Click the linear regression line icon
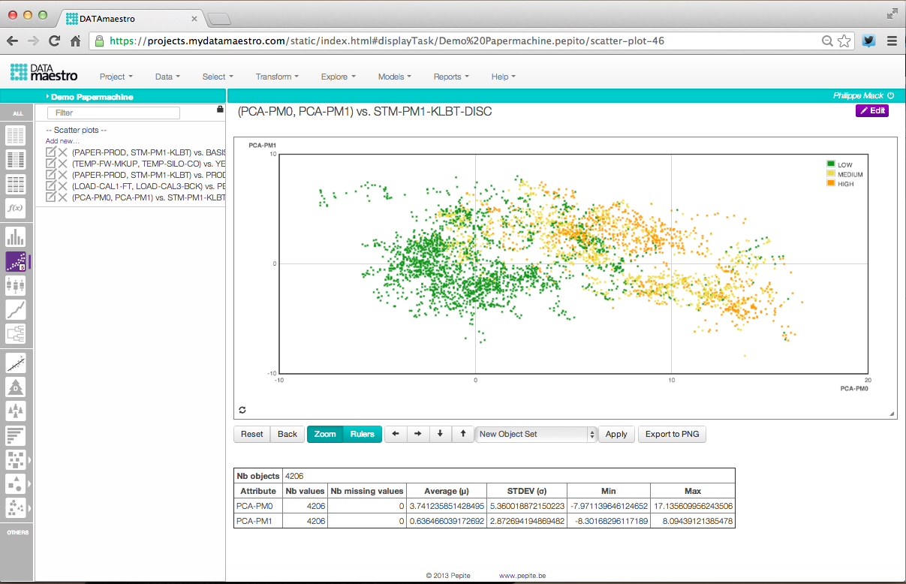 click(x=16, y=363)
